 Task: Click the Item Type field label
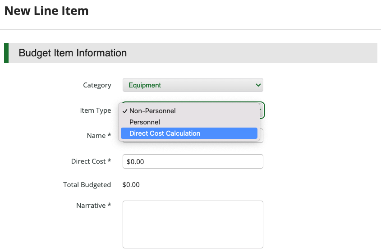(x=95, y=110)
